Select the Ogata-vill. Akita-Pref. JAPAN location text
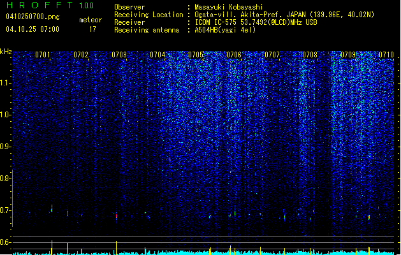This screenshot has width=401, height=255. tap(284, 15)
